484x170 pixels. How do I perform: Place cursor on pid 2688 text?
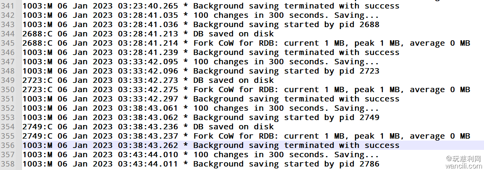tap(362, 25)
